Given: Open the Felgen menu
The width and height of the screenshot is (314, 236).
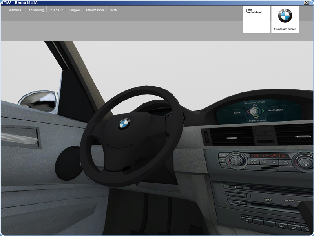Looking at the screenshot, I should [74, 10].
